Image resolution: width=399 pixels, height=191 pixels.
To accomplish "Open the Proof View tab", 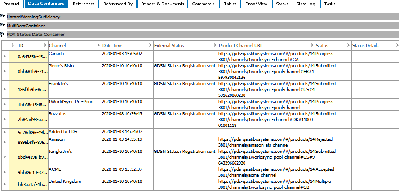I will tap(257, 4).
